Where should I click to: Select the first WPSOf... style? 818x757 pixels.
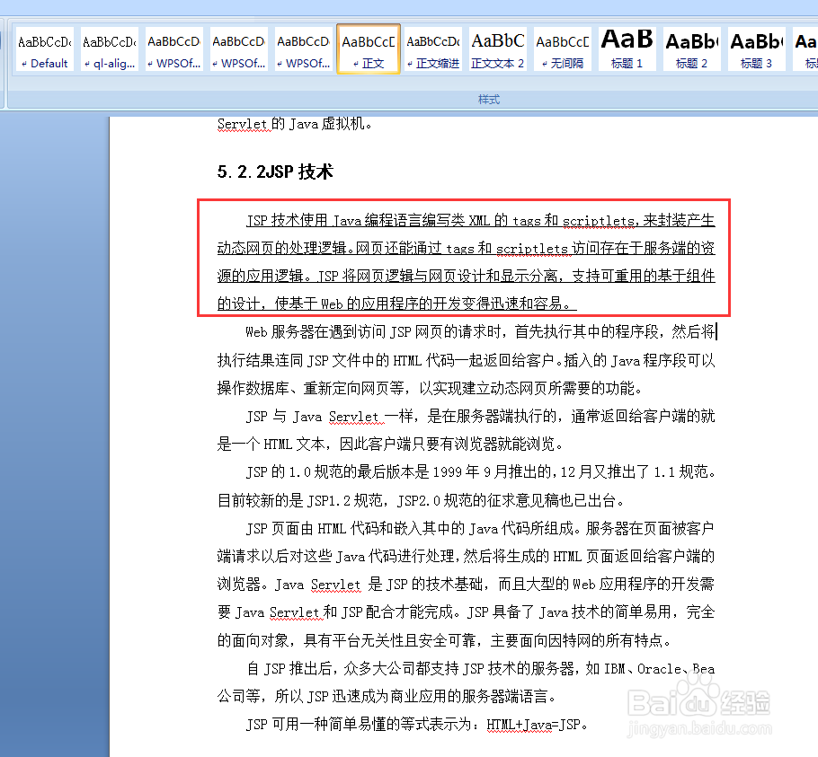173,48
